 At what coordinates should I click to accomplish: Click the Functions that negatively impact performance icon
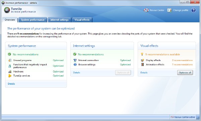tap(10, 66)
